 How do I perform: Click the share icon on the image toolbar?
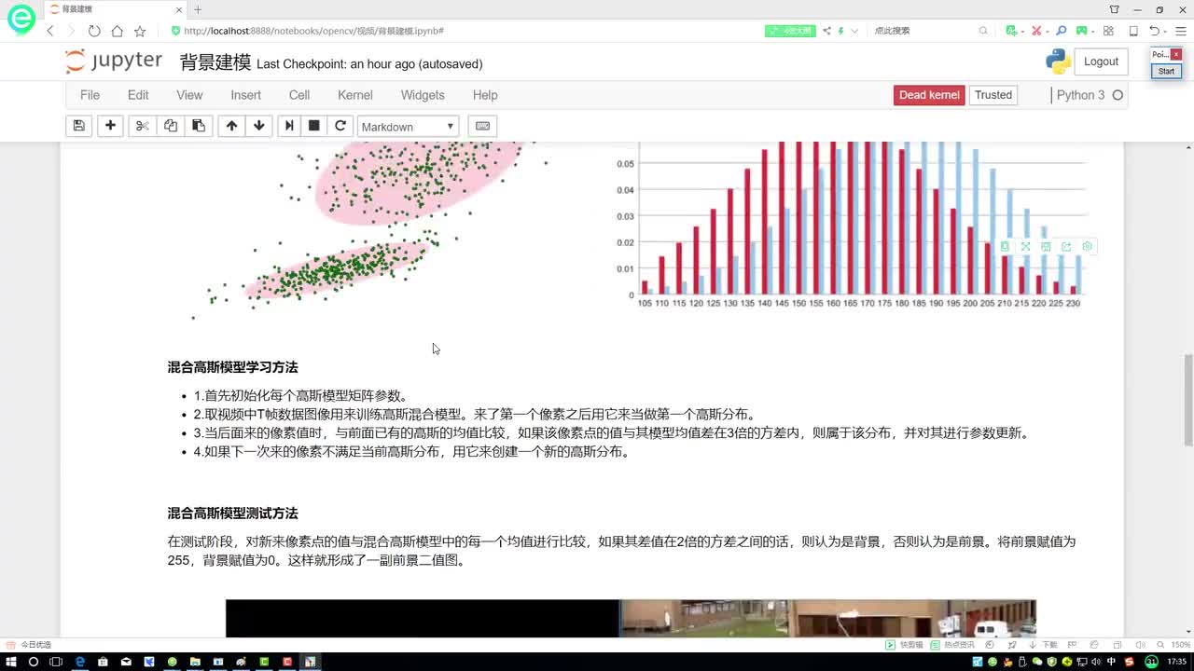tap(1066, 246)
